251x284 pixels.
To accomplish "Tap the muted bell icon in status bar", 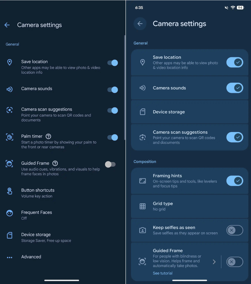I will pyautogui.click(x=226, y=8).
